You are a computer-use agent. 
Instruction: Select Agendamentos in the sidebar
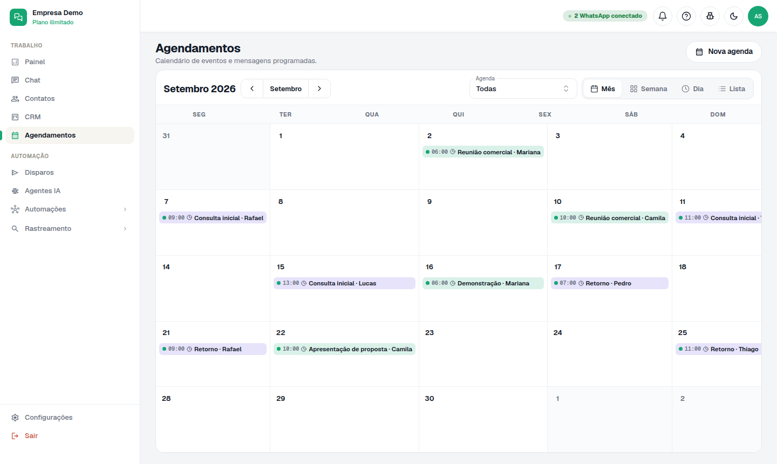pos(70,135)
